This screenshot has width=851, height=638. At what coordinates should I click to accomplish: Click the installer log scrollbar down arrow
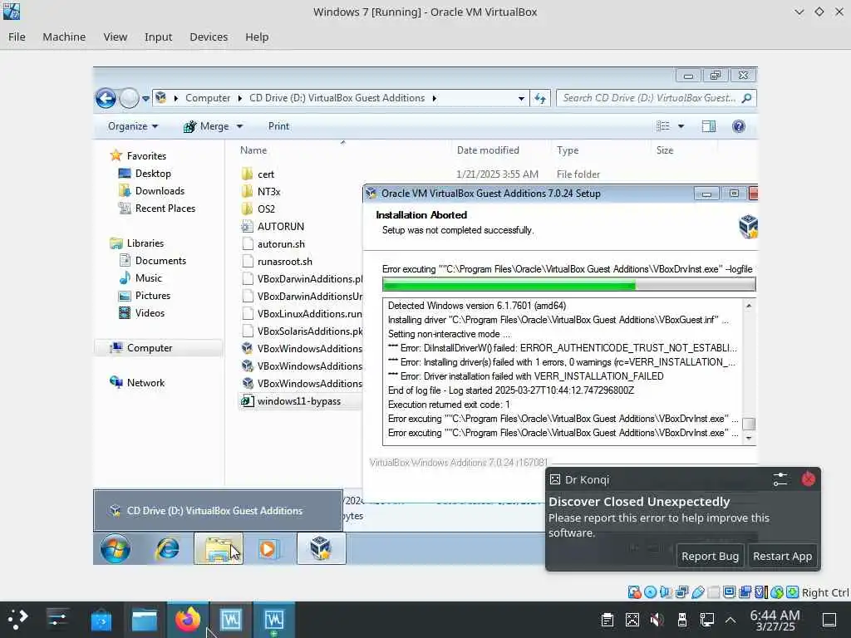coord(749,438)
